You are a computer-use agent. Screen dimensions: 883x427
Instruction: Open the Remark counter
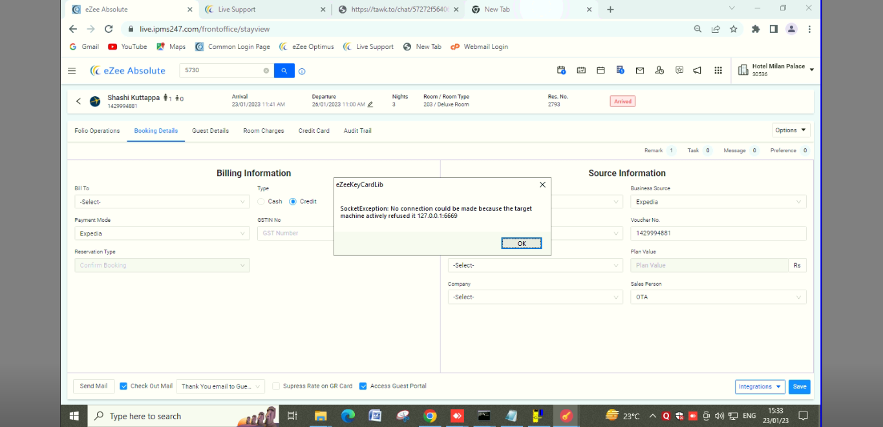point(660,150)
